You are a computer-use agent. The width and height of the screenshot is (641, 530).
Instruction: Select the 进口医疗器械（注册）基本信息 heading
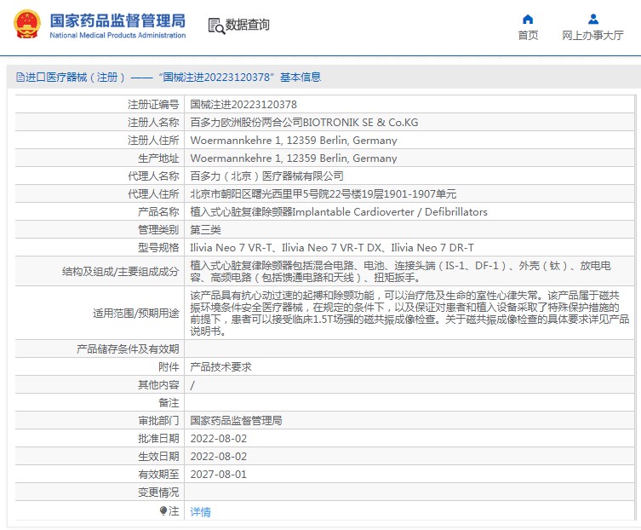pyautogui.click(x=169, y=77)
